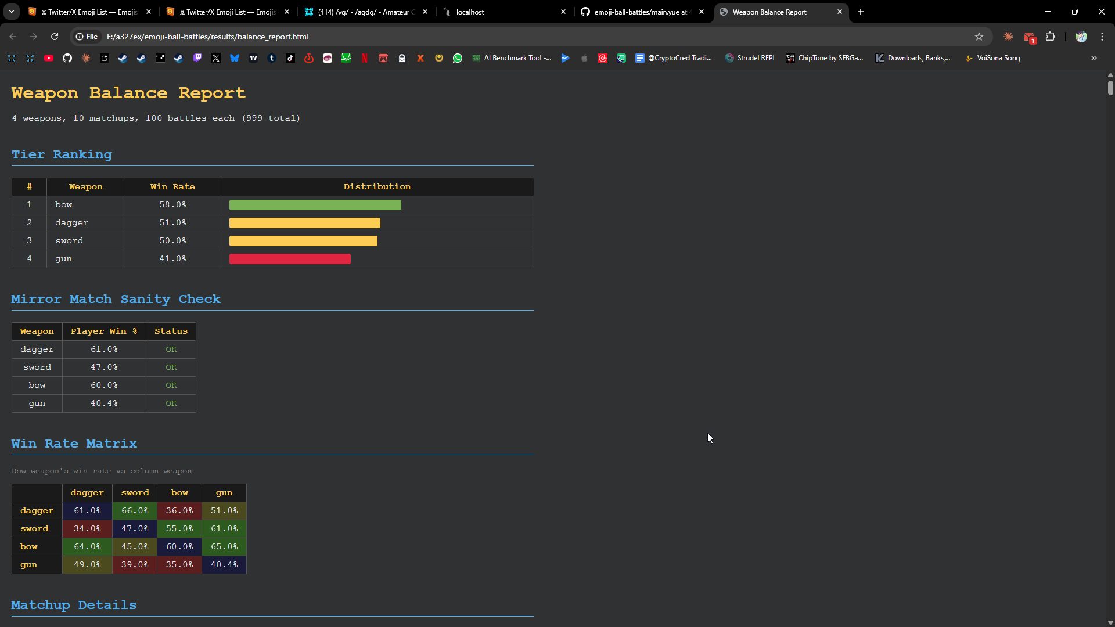
Task: Open the ChipTone by SFBGames bookmark
Action: point(825,58)
